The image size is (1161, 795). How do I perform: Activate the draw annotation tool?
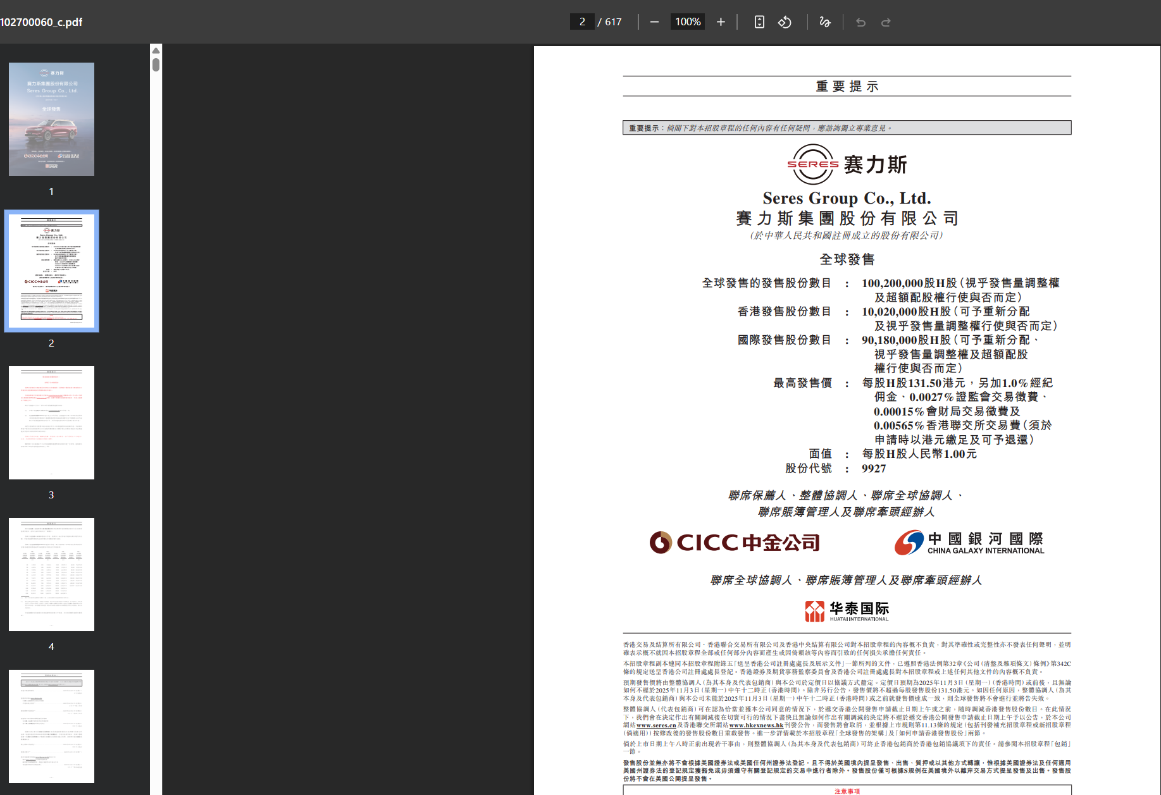[x=825, y=22]
